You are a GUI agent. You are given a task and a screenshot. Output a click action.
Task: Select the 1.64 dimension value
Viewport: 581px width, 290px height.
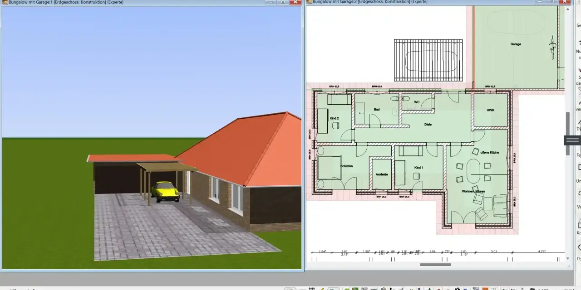323,251
